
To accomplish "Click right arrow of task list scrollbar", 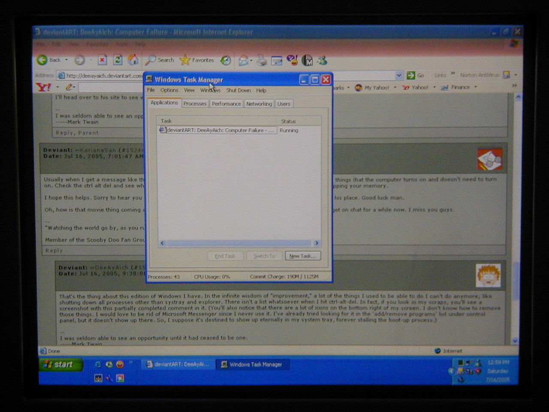I will (317, 243).
